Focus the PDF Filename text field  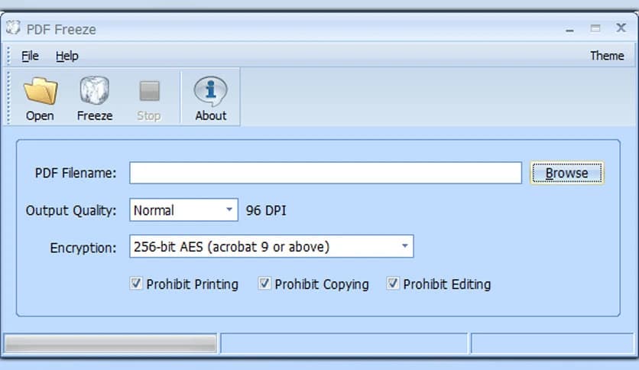326,173
